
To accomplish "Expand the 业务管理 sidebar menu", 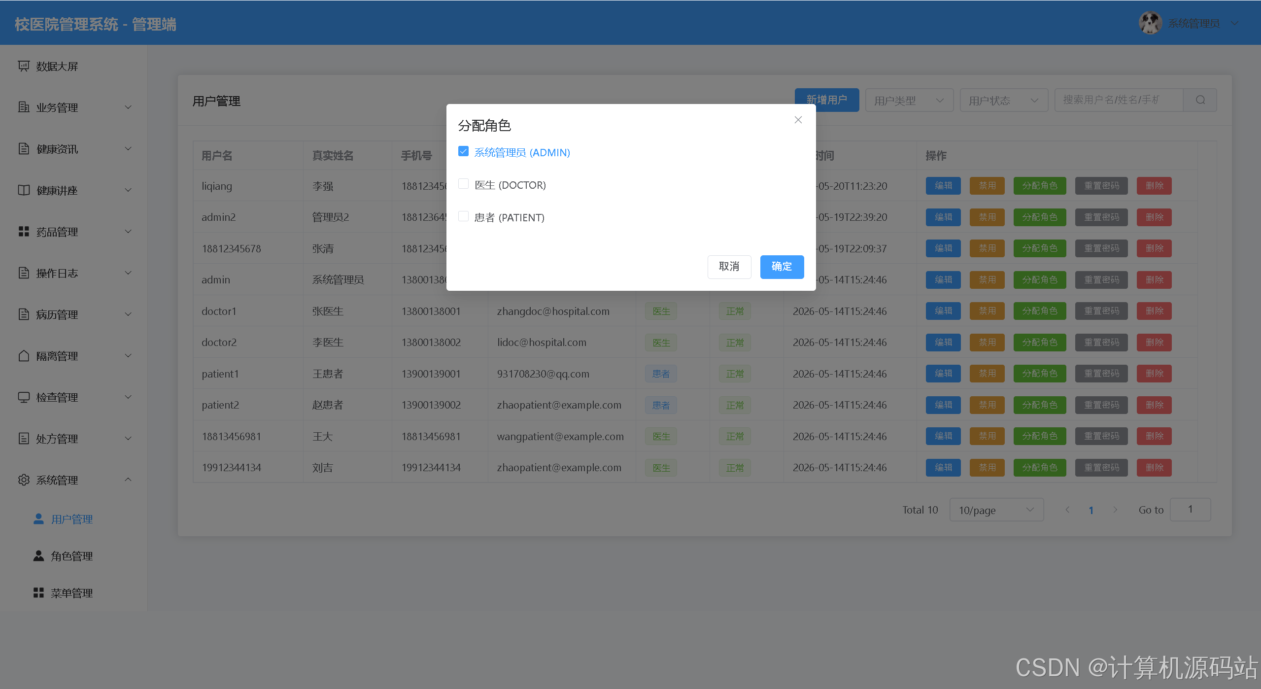I will [73, 107].
